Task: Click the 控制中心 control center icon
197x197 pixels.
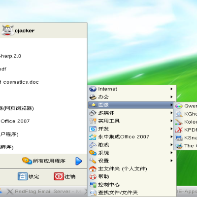Action: point(93,185)
